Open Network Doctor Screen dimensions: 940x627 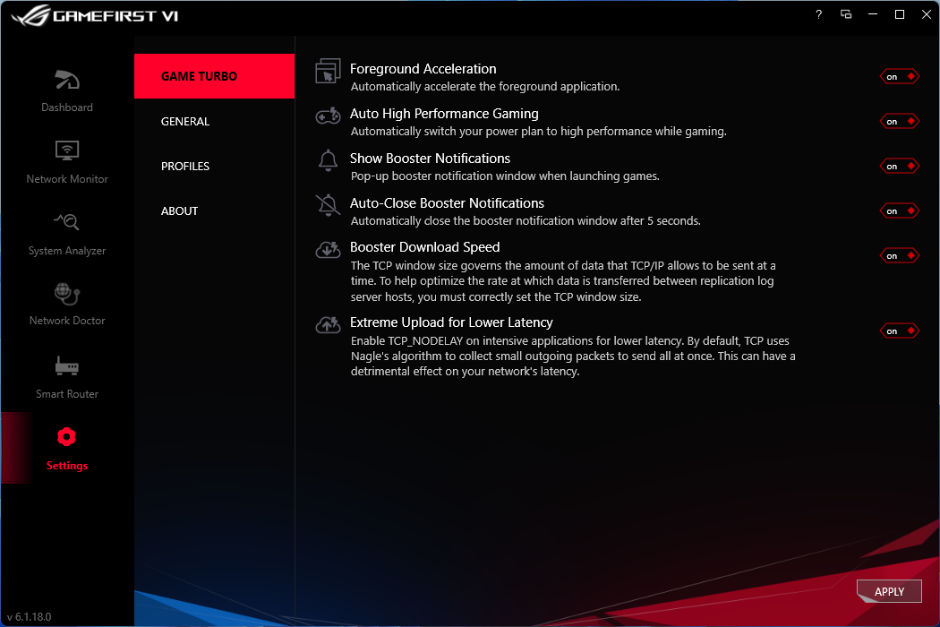(66, 305)
